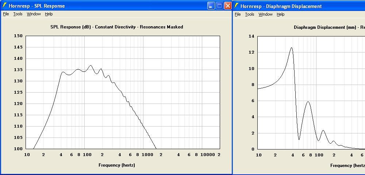Click the 140 dB axis label
The image size is (365, 175).
coord(18,58)
